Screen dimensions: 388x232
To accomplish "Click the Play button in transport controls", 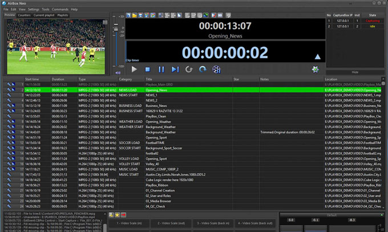I will pyautogui.click(x=134, y=69).
